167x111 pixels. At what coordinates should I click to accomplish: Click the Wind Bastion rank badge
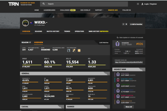coord(118,102)
